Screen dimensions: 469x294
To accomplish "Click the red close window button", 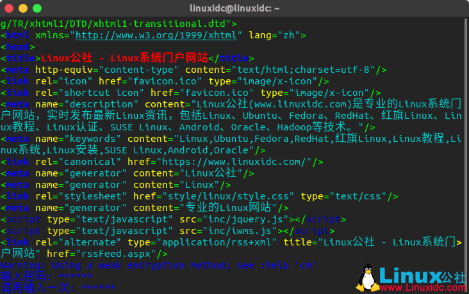I will pos(9,8).
